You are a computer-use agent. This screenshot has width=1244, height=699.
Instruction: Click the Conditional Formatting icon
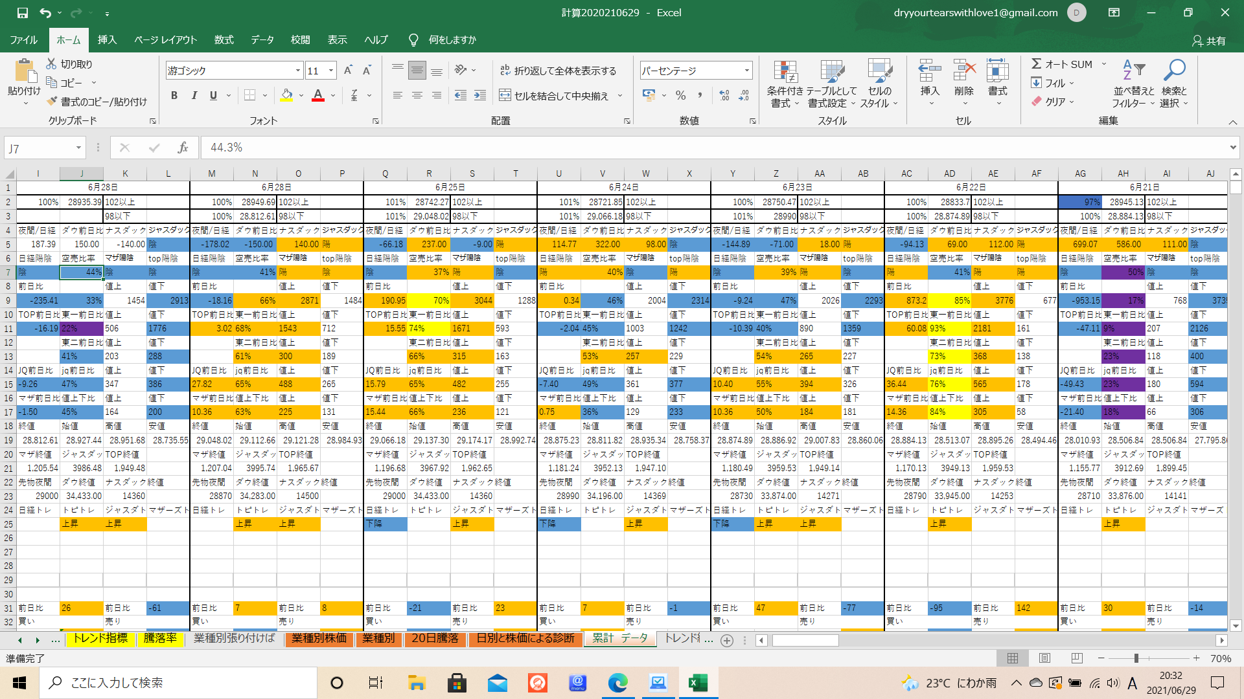[x=785, y=72]
